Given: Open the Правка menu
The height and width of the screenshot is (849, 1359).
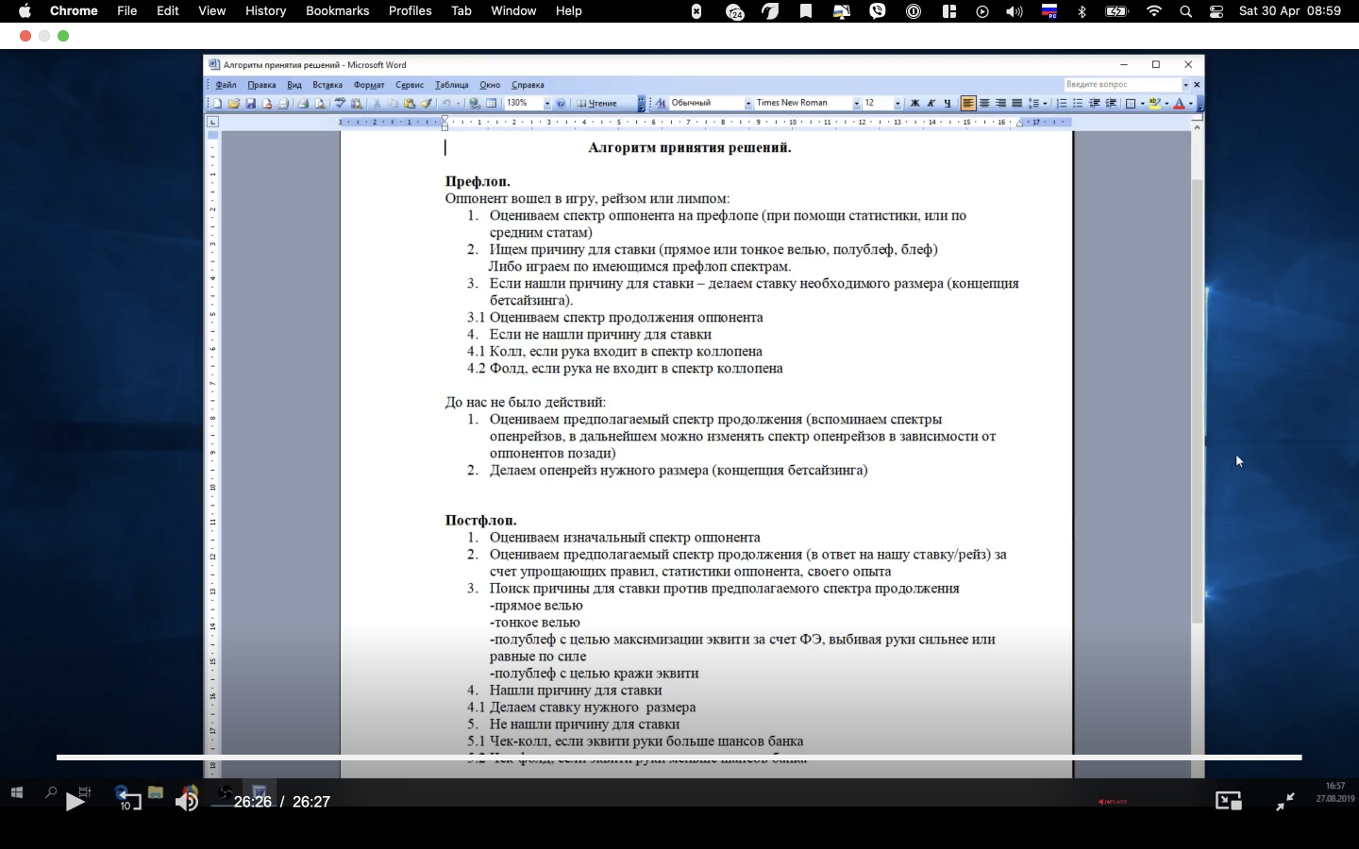Looking at the screenshot, I should pos(261,85).
